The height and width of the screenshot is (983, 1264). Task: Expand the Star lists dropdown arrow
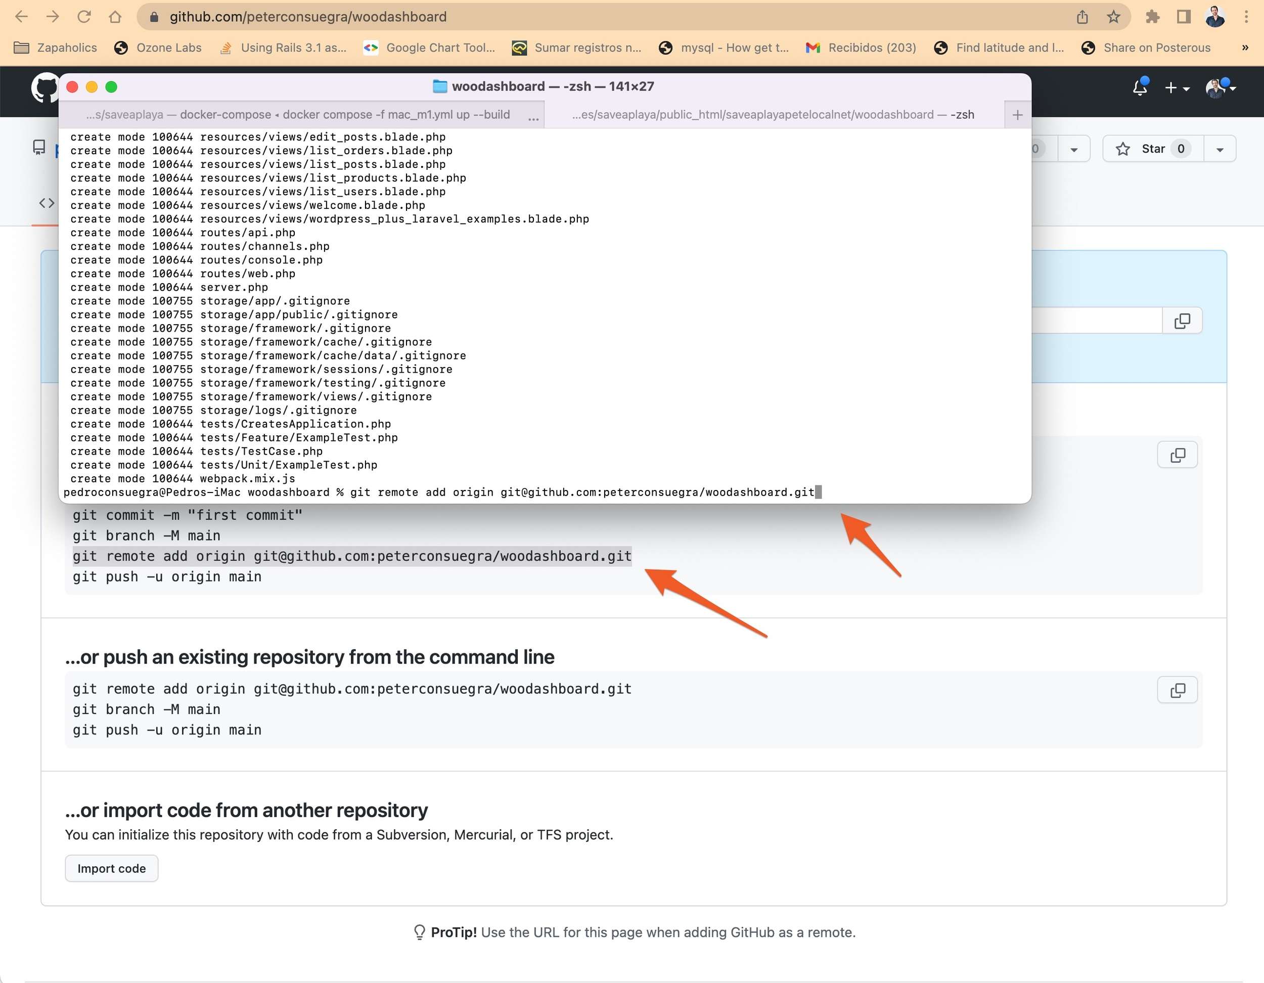point(1220,149)
